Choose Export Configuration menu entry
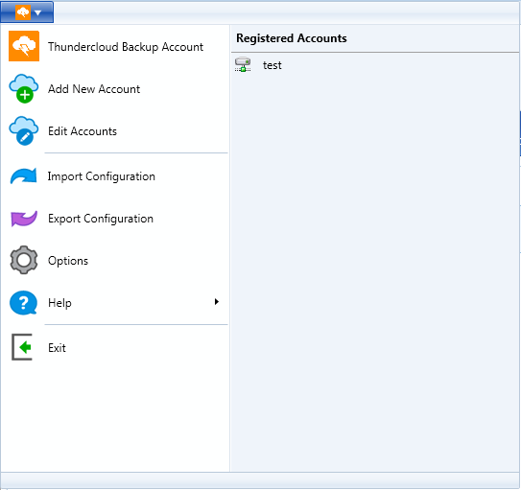Viewport: 521px width, 490px height. [x=101, y=219]
